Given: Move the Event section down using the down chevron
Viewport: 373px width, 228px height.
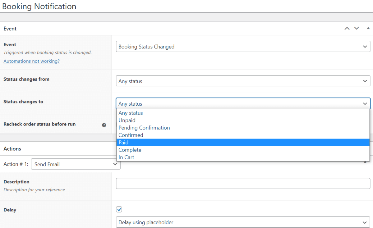Looking at the screenshot, I should click(x=356, y=28).
